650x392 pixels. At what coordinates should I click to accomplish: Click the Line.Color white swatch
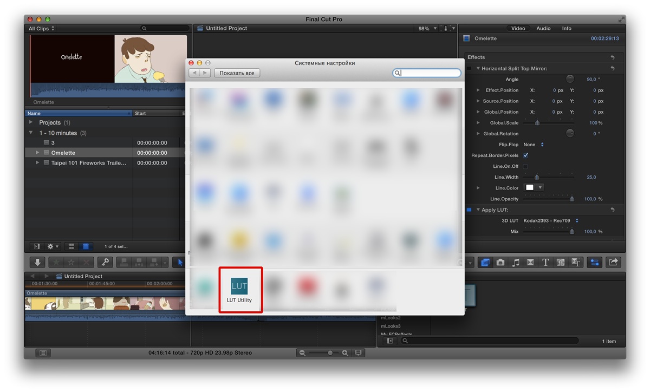click(530, 188)
